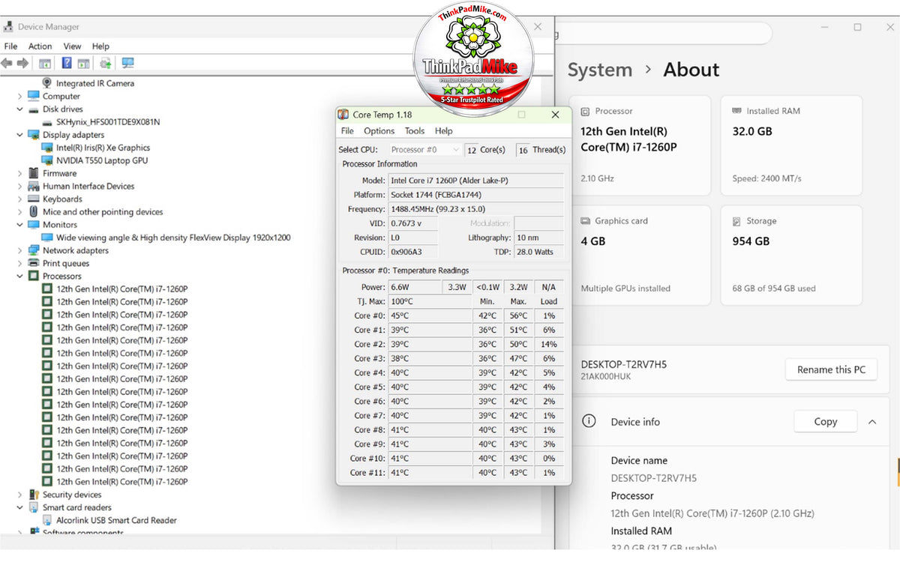Click the TDP 28.0 Watts field
The height and width of the screenshot is (565, 900).
(538, 252)
